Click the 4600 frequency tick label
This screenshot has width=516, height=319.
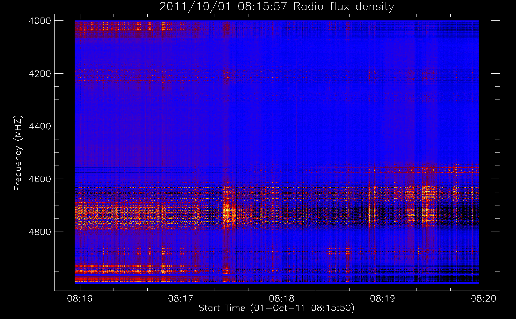coord(40,179)
